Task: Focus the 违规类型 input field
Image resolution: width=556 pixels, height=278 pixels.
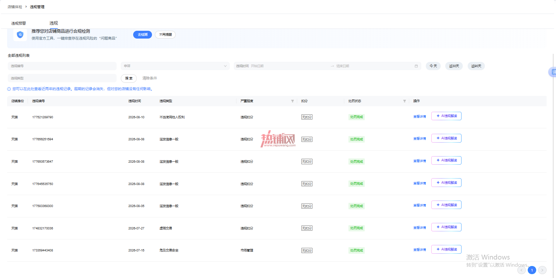Action: [62, 78]
